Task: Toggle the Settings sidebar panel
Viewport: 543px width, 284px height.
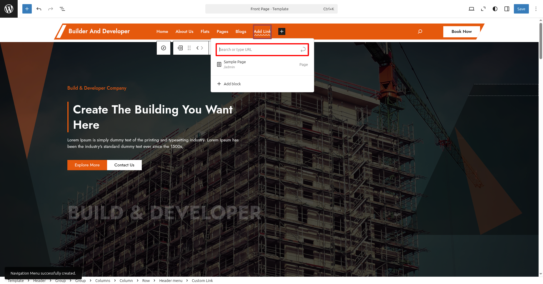Action: (507, 9)
